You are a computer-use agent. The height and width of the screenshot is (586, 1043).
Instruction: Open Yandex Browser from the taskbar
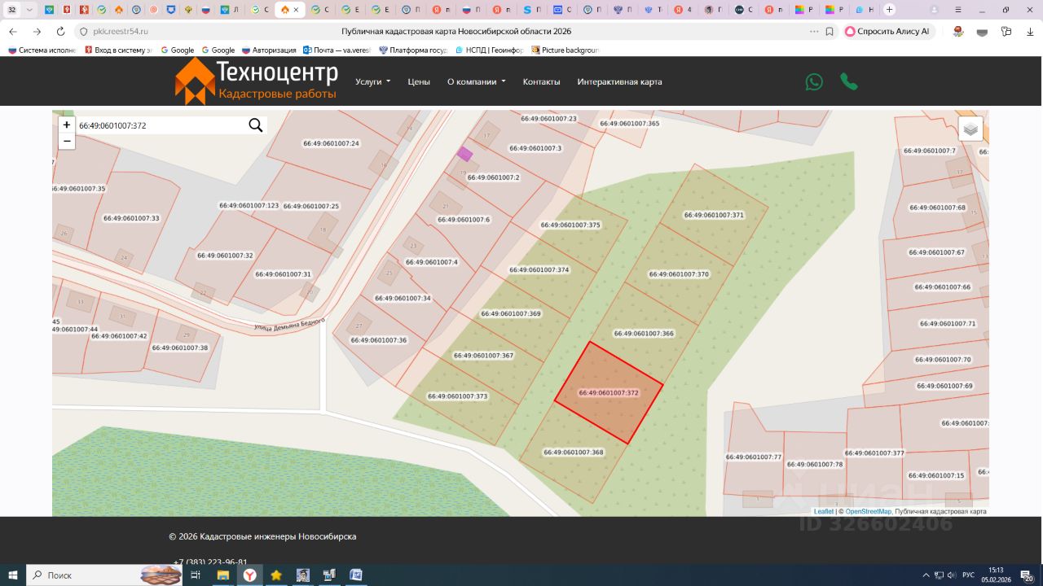[x=249, y=575]
